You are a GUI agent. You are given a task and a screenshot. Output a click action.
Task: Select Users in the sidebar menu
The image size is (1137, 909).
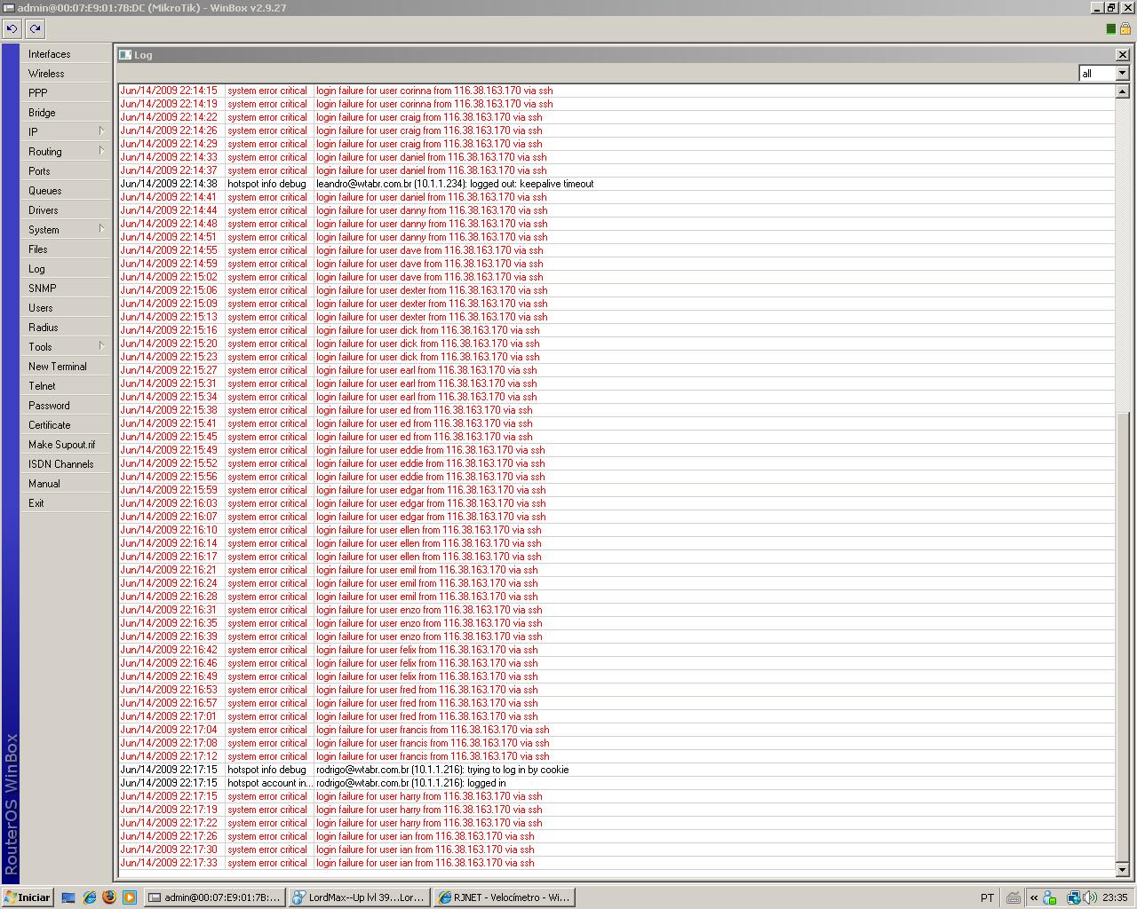[x=66, y=308]
